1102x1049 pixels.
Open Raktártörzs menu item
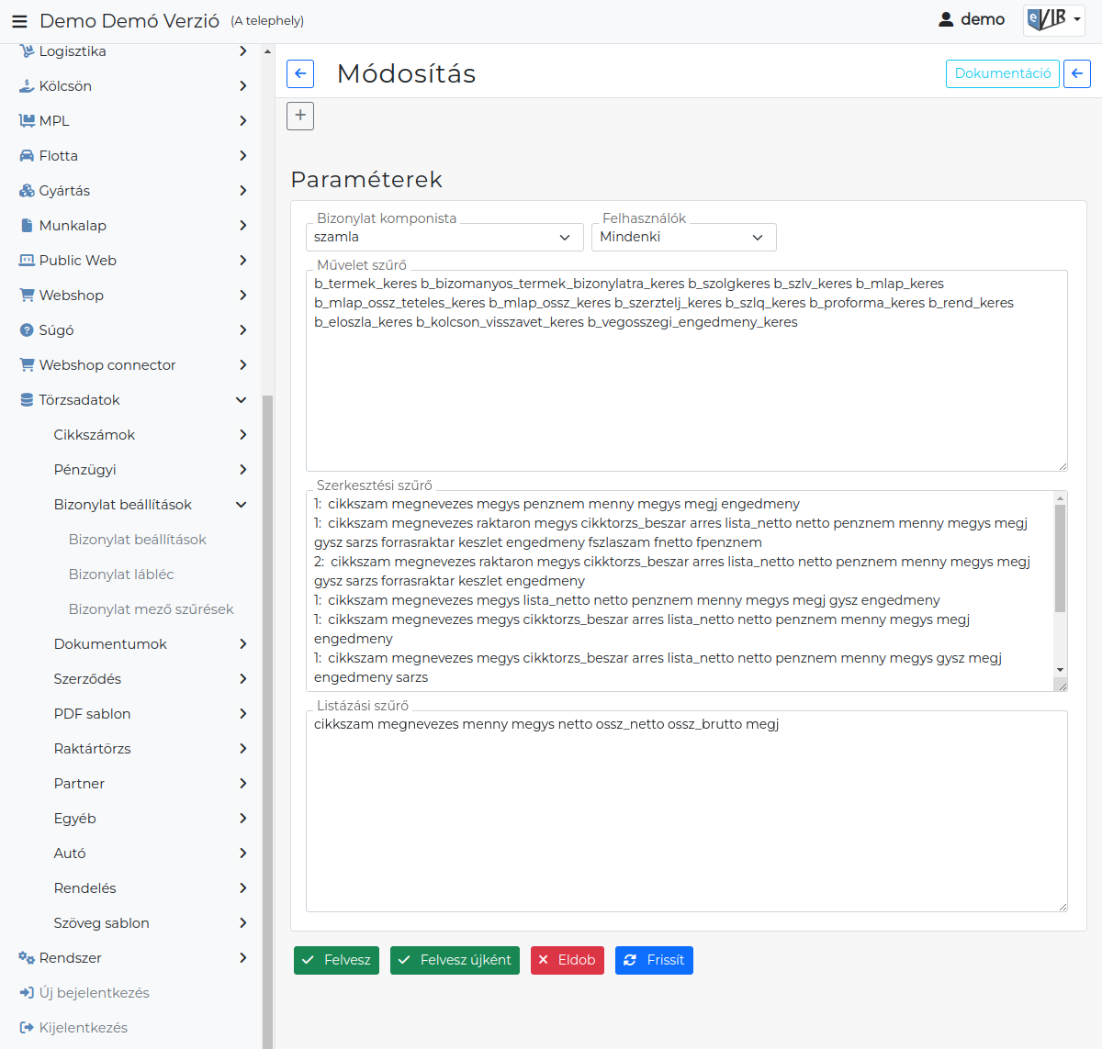93,749
